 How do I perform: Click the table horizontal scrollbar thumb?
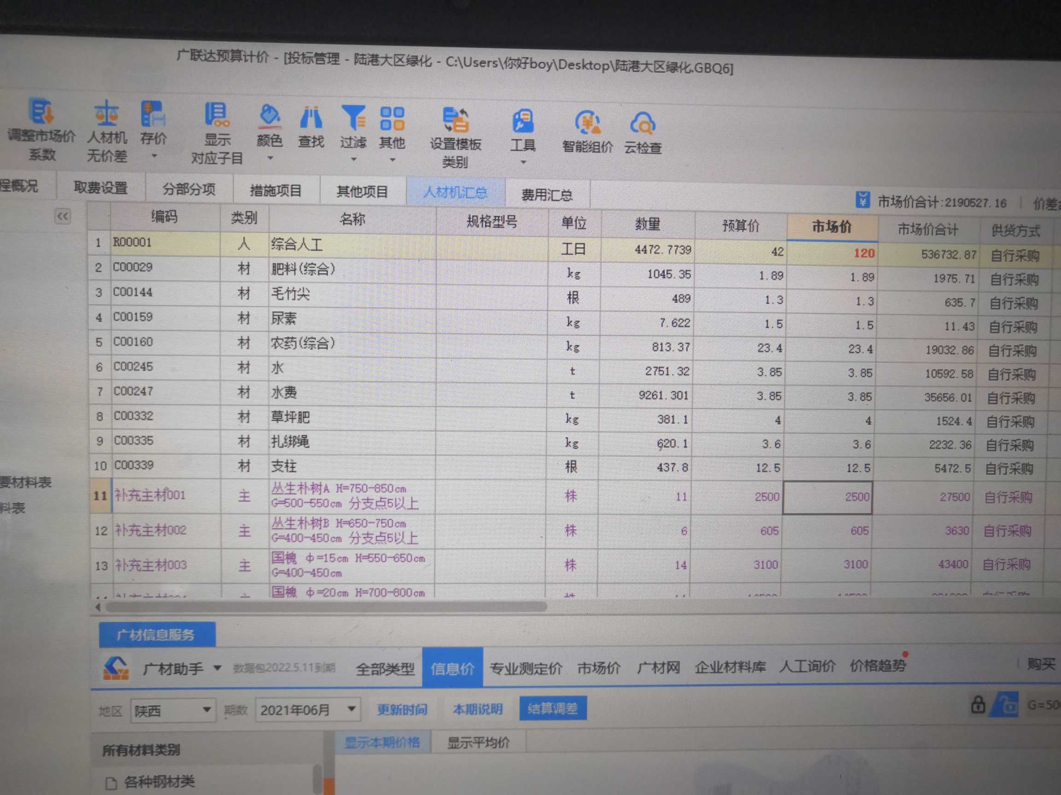click(x=326, y=607)
